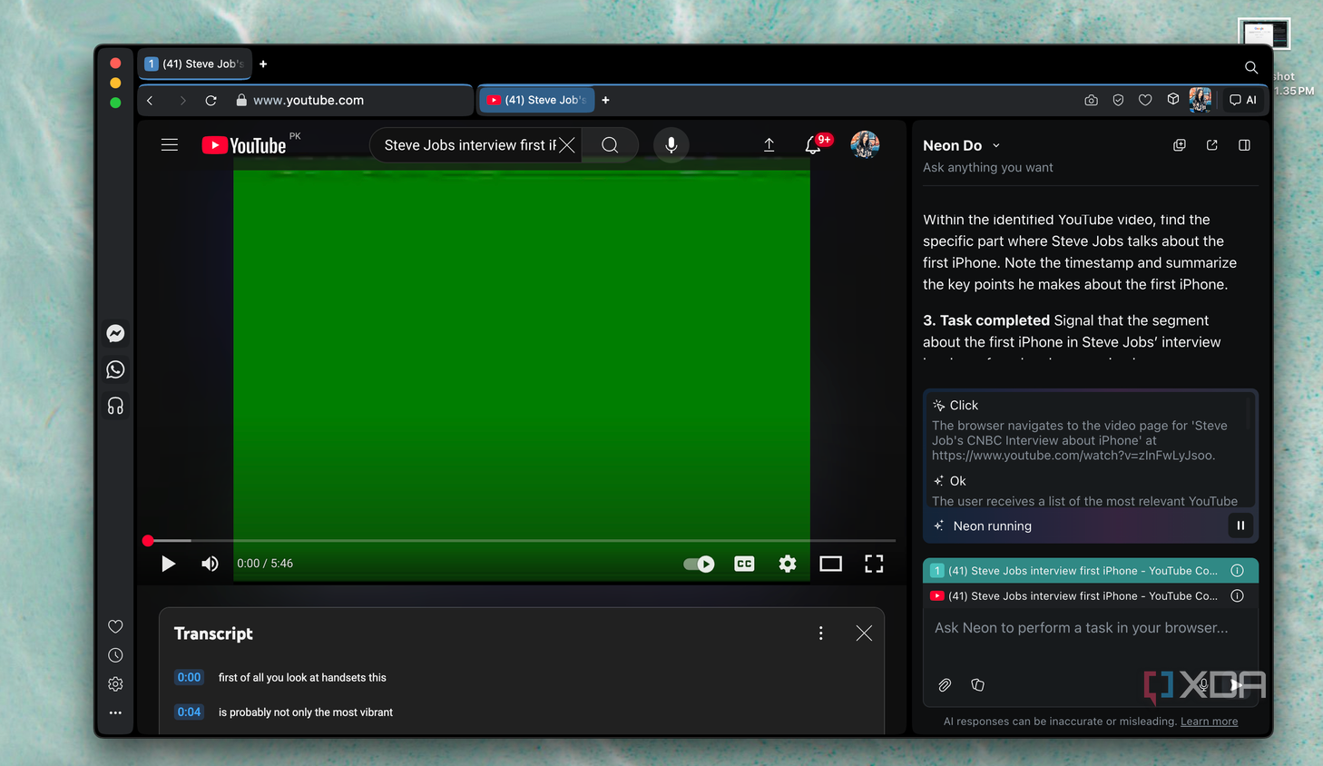Open bookmarks heart icon in left sidebar

pos(115,626)
